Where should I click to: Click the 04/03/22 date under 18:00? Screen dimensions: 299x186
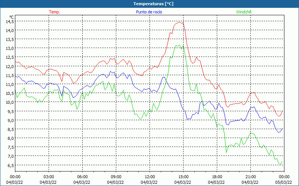coord(216,182)
